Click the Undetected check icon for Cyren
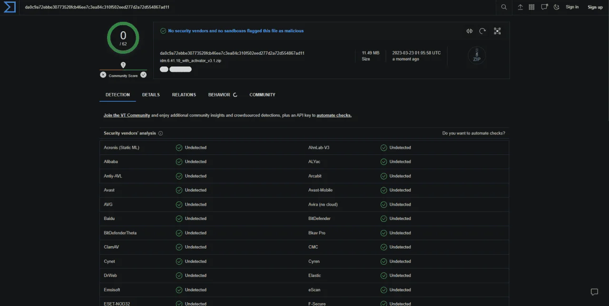 coord(384,261)
